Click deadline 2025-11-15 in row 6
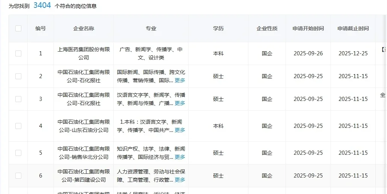 coord(353,176)
